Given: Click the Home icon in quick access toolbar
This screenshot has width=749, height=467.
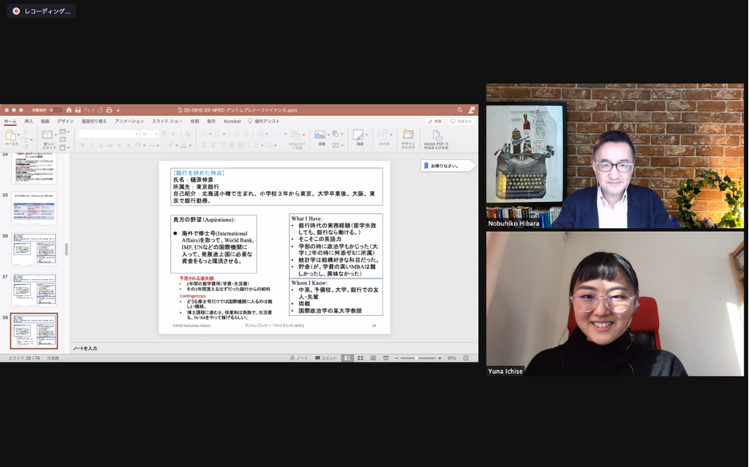Looking at the screenshot, I should (68, 110).
